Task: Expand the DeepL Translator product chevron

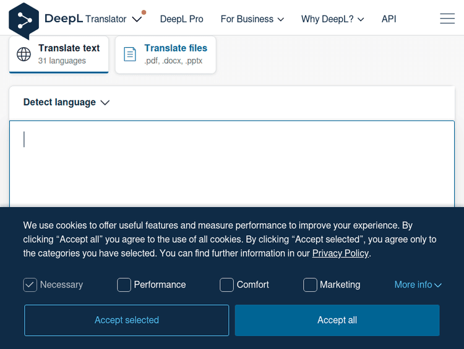Action: [137, 19]
